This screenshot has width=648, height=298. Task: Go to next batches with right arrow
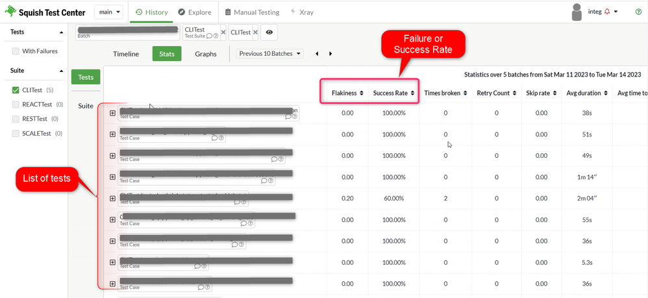click(x=330, y=54)
